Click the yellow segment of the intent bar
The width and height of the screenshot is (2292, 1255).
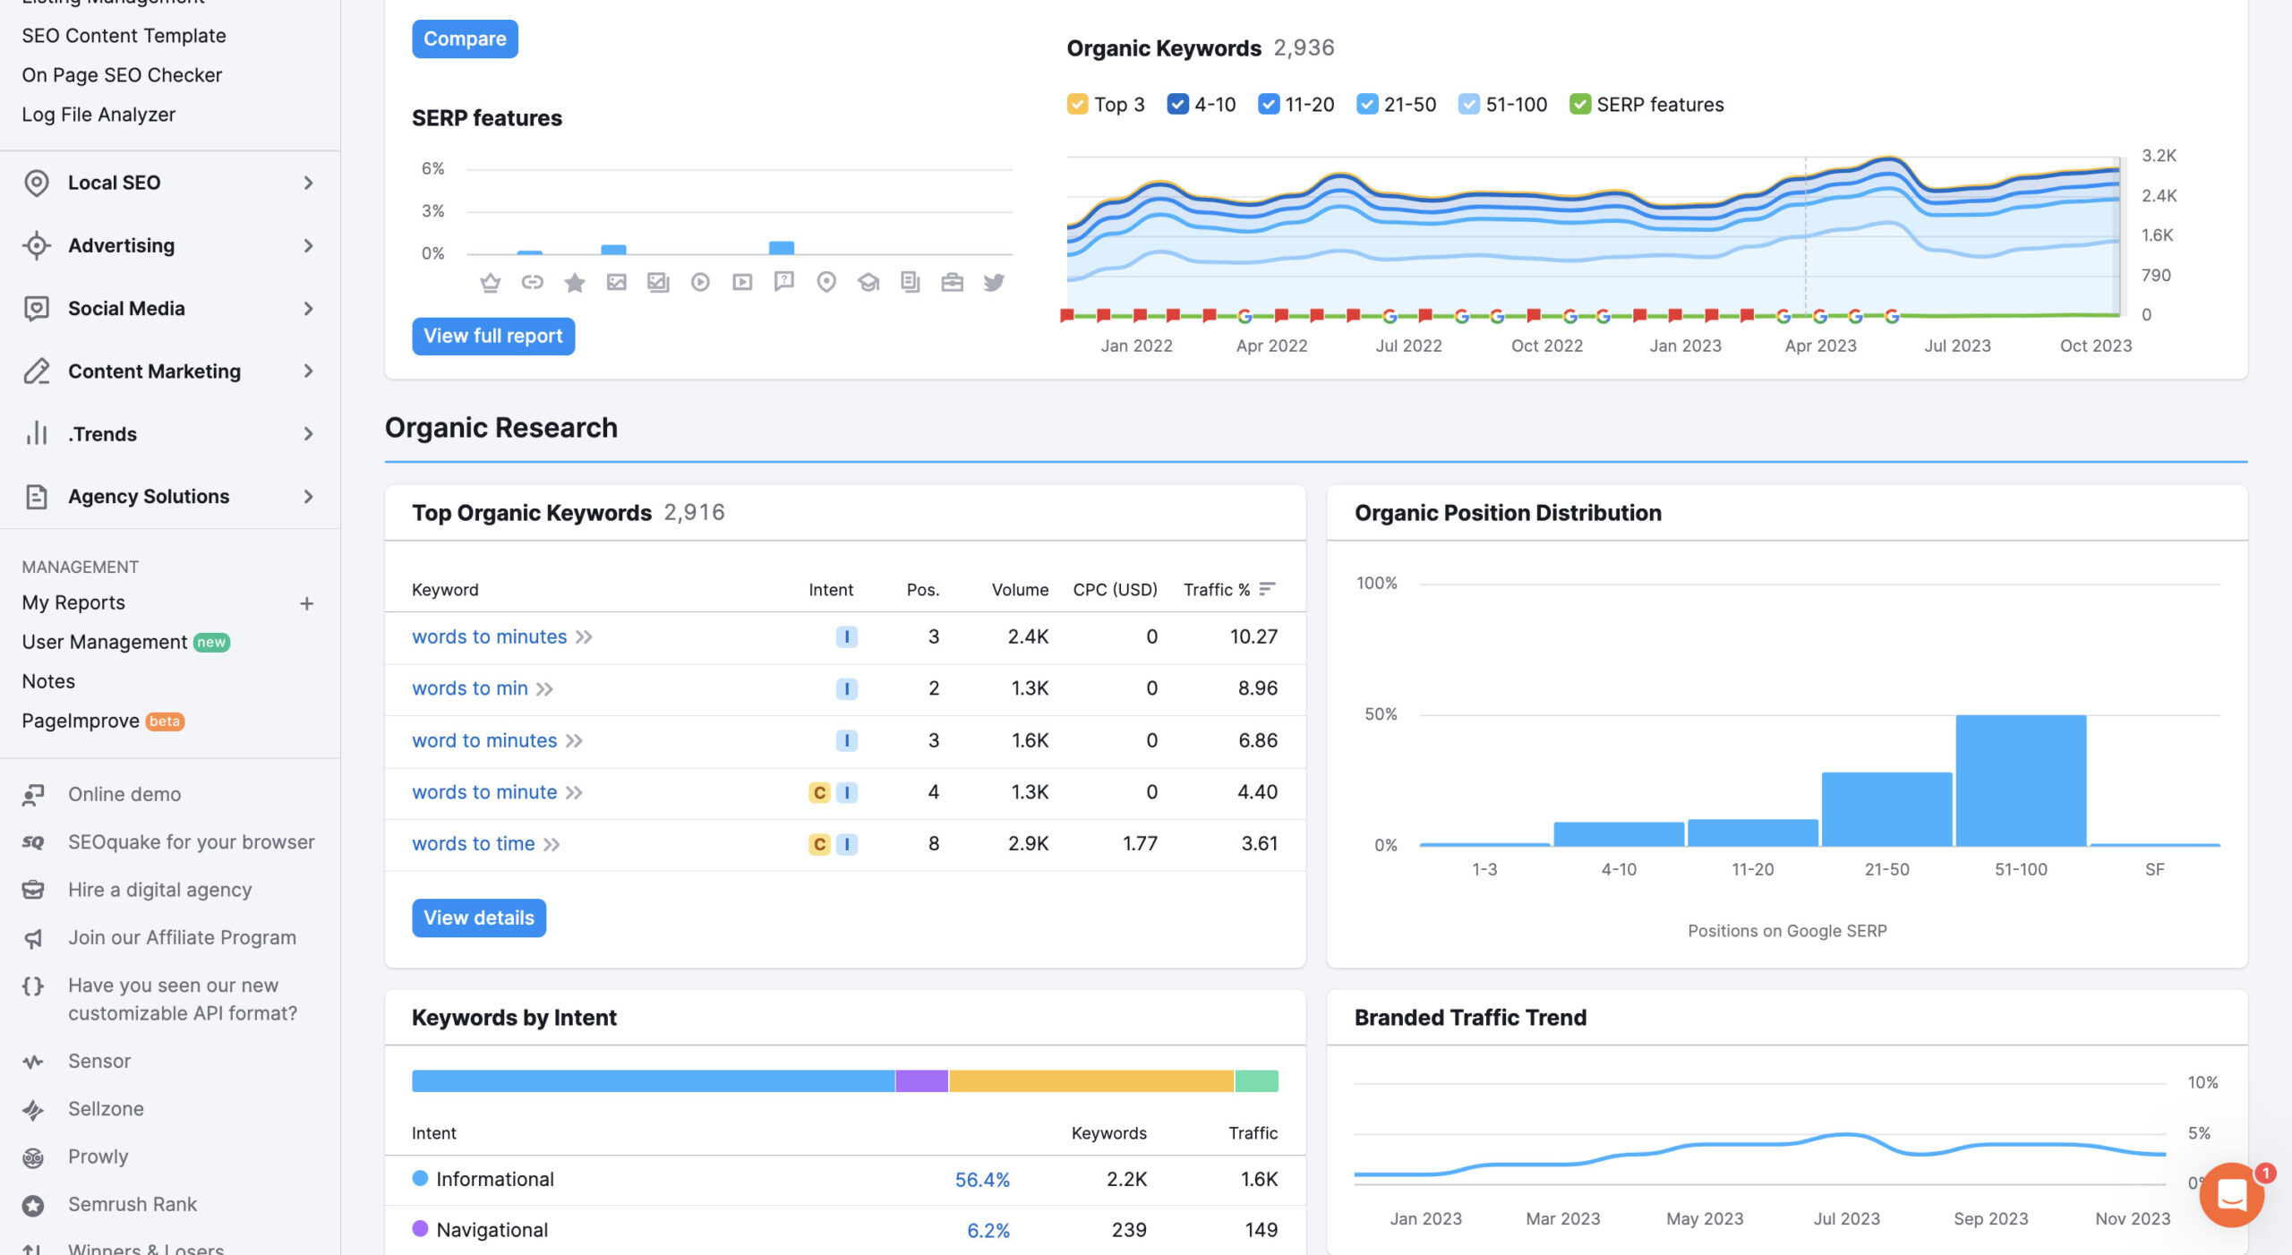pos(1090,1080)
